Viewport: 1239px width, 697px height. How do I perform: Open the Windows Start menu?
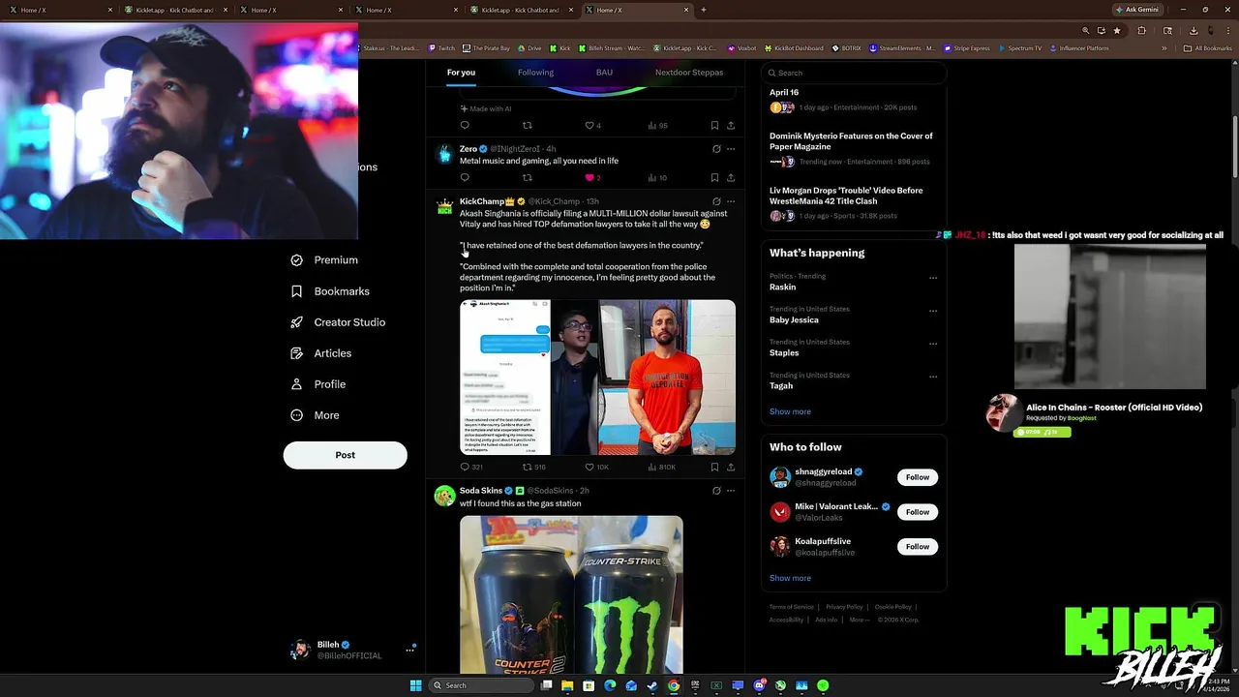(415, 685)
